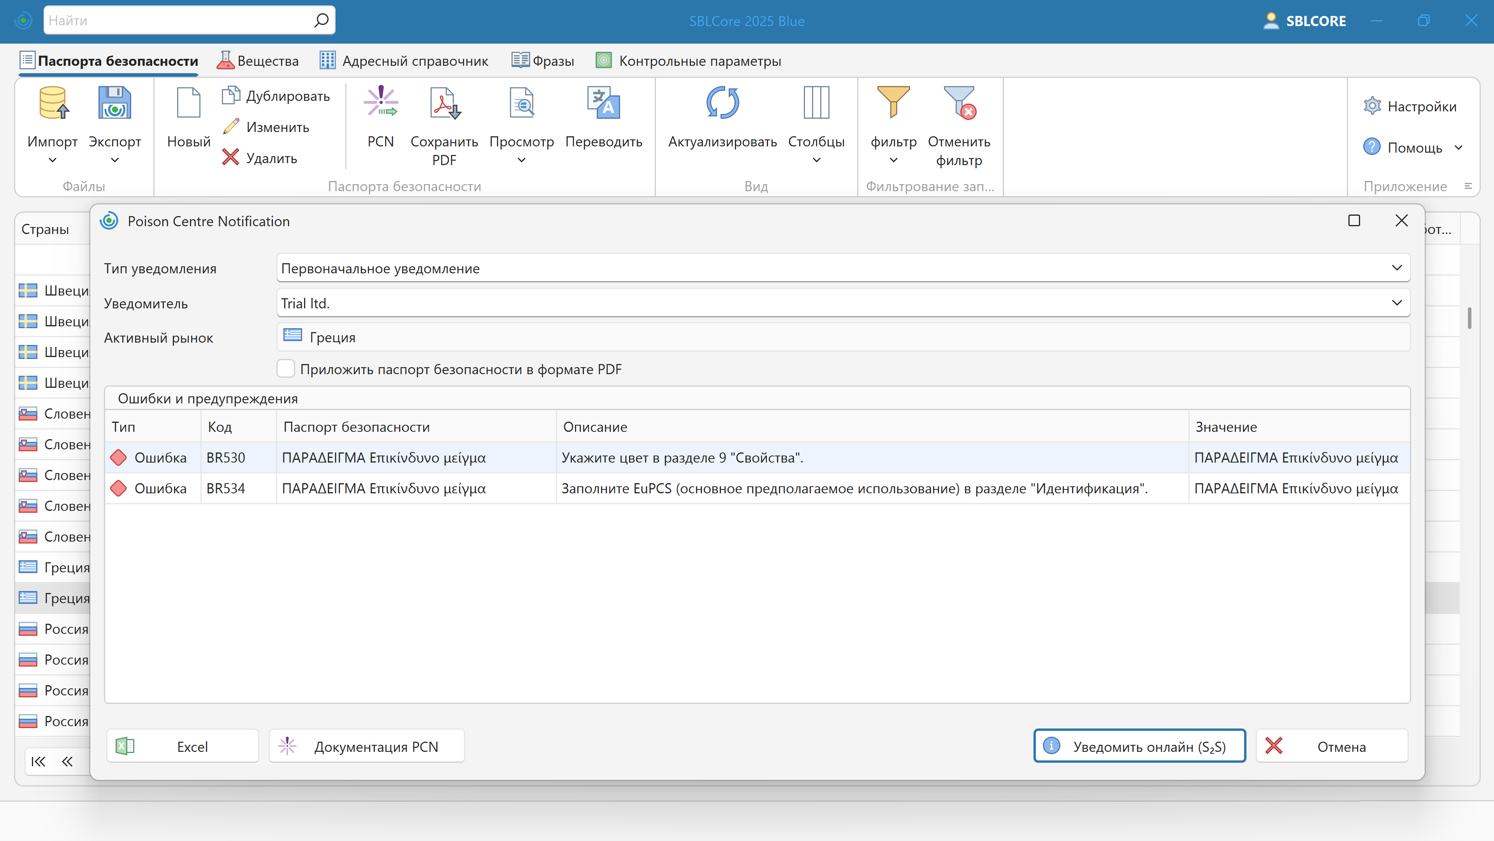Open the Уведомитель dropdown showing Trial ltd.
The height and width of the screenshot is (841, 1494).
tap(1397, 303)
